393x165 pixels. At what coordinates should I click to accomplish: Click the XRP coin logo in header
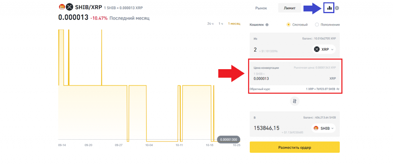[x=69, y=8]
